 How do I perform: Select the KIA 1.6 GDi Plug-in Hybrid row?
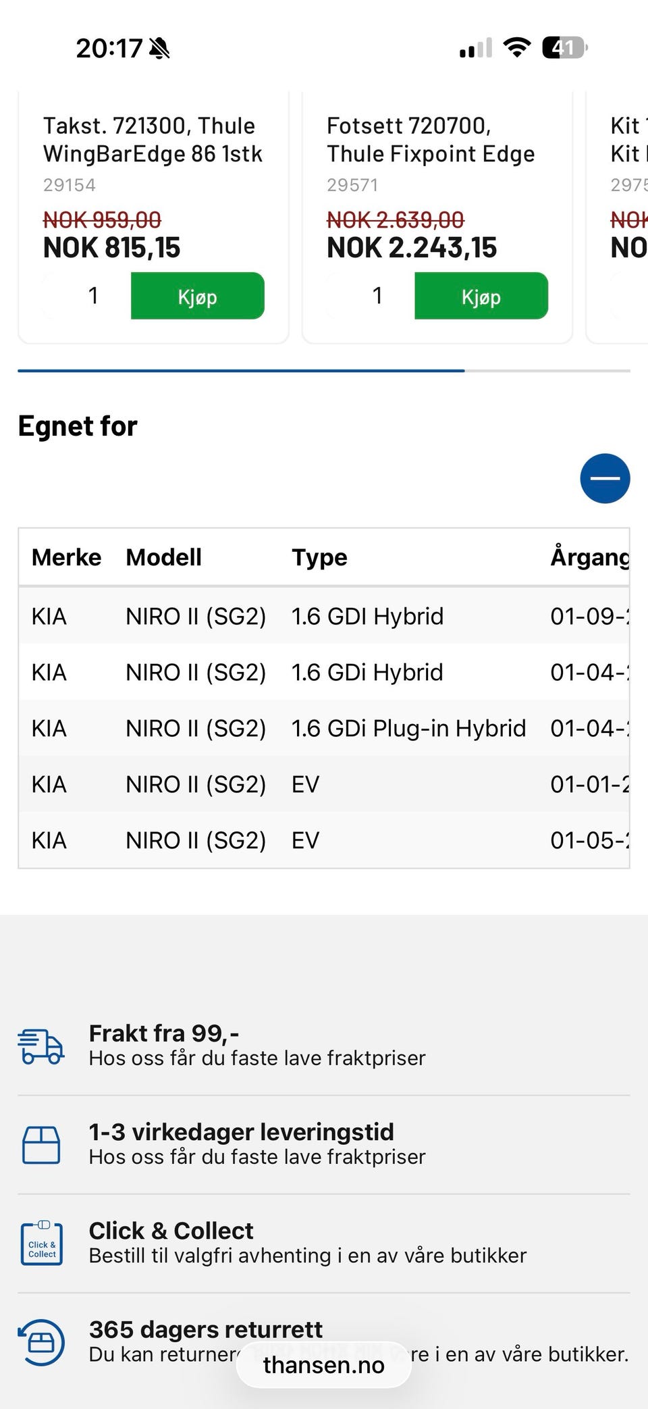(324, 728)
